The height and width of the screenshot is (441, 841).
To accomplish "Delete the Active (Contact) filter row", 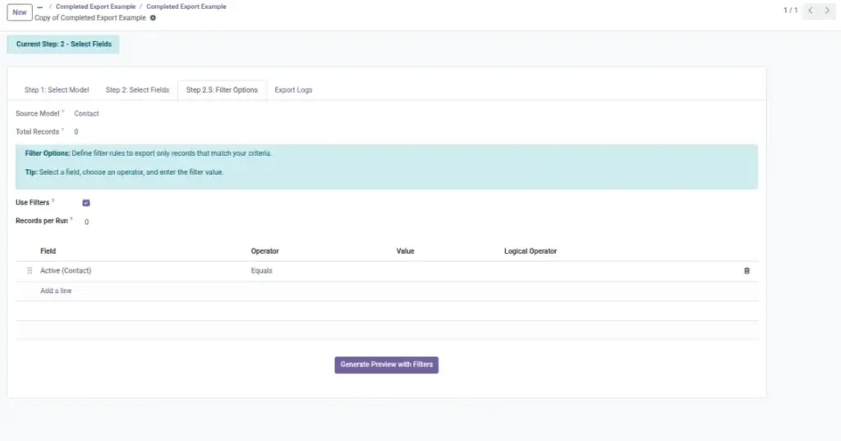I will click(x=747, y=271).
